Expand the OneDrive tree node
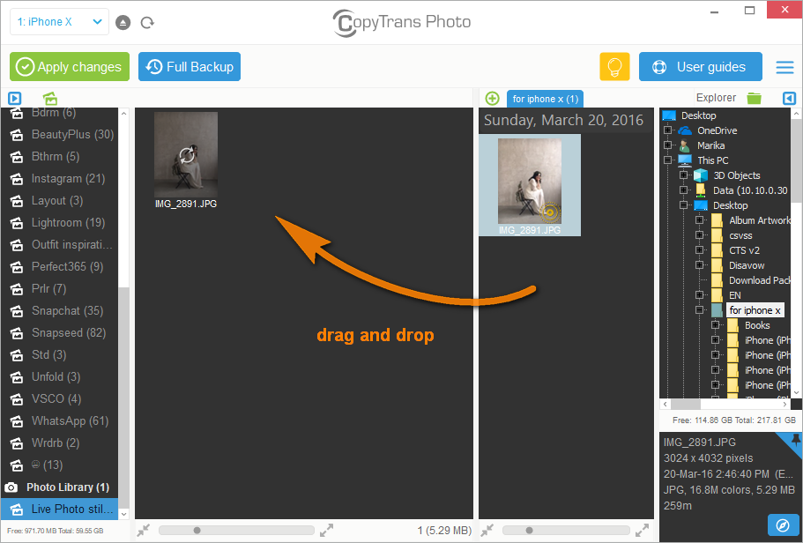 [x=667, y=130]
